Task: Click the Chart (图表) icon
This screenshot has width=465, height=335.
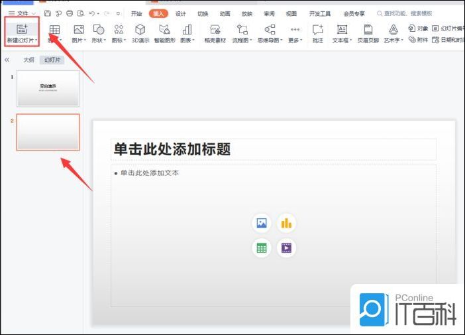Action: pos(187,29)
